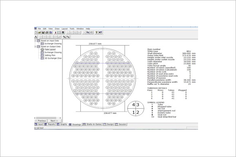
Task: Switch to the Graphs tab
Action: 62,124
